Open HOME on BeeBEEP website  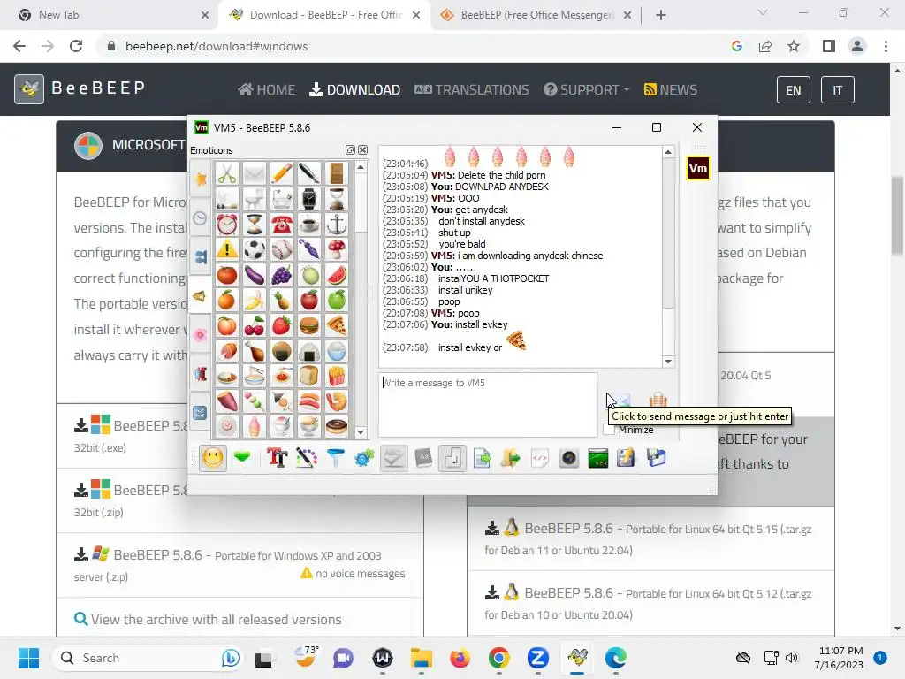coord(267,90)
